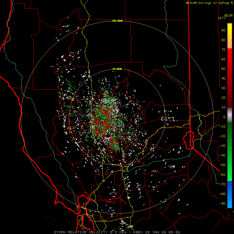
Task: Click the KBBX radar site identifier
Action: pyautogui.click(x=138, y=232)
